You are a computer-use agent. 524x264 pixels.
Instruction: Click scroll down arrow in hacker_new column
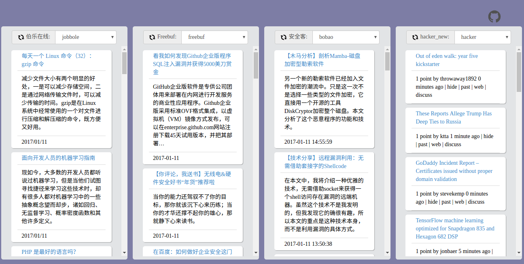pos(519,253)
